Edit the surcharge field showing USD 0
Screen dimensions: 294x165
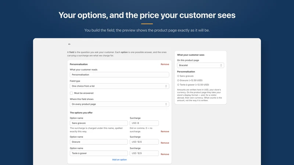click(x=144, y=123)
